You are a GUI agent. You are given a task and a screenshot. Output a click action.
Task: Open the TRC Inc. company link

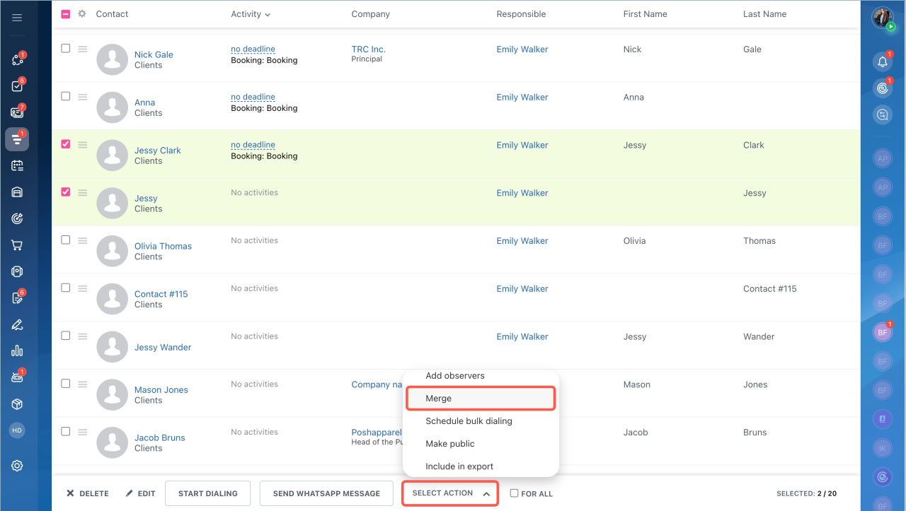pos(368,49)
